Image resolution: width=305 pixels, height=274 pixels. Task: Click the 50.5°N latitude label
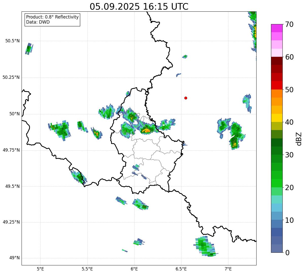(x=12, y=41)
